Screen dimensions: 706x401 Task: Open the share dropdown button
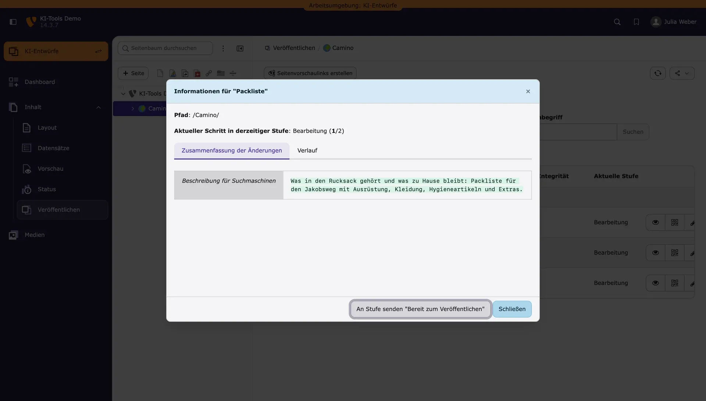(x=682, y=73)
